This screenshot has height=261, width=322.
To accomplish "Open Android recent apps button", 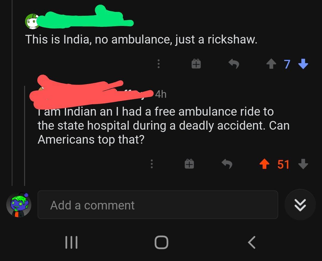I will (x=71, y=242).
